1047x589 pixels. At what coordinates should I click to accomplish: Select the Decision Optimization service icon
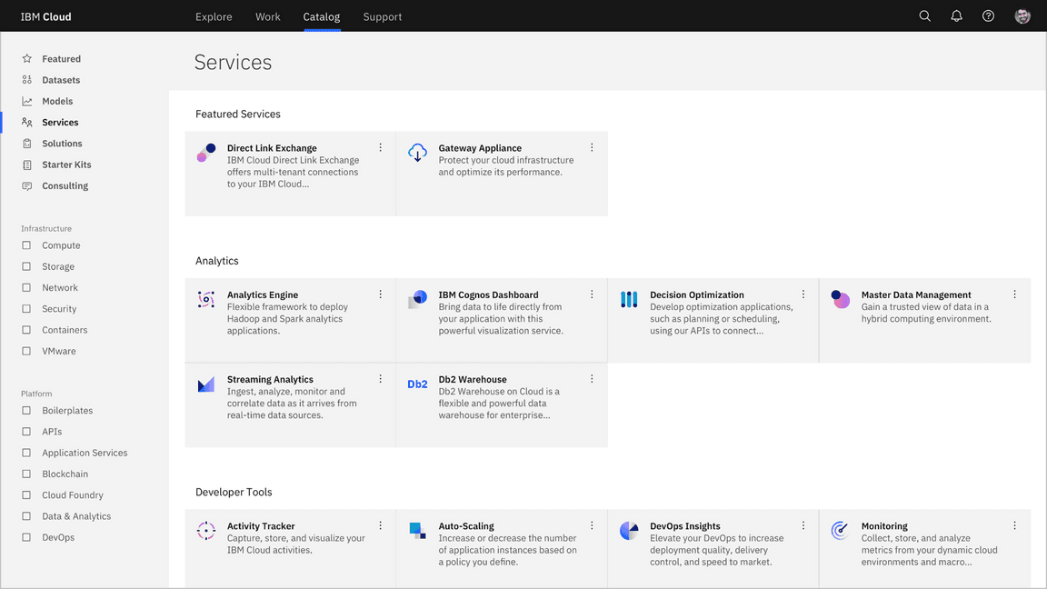point(629,299)
